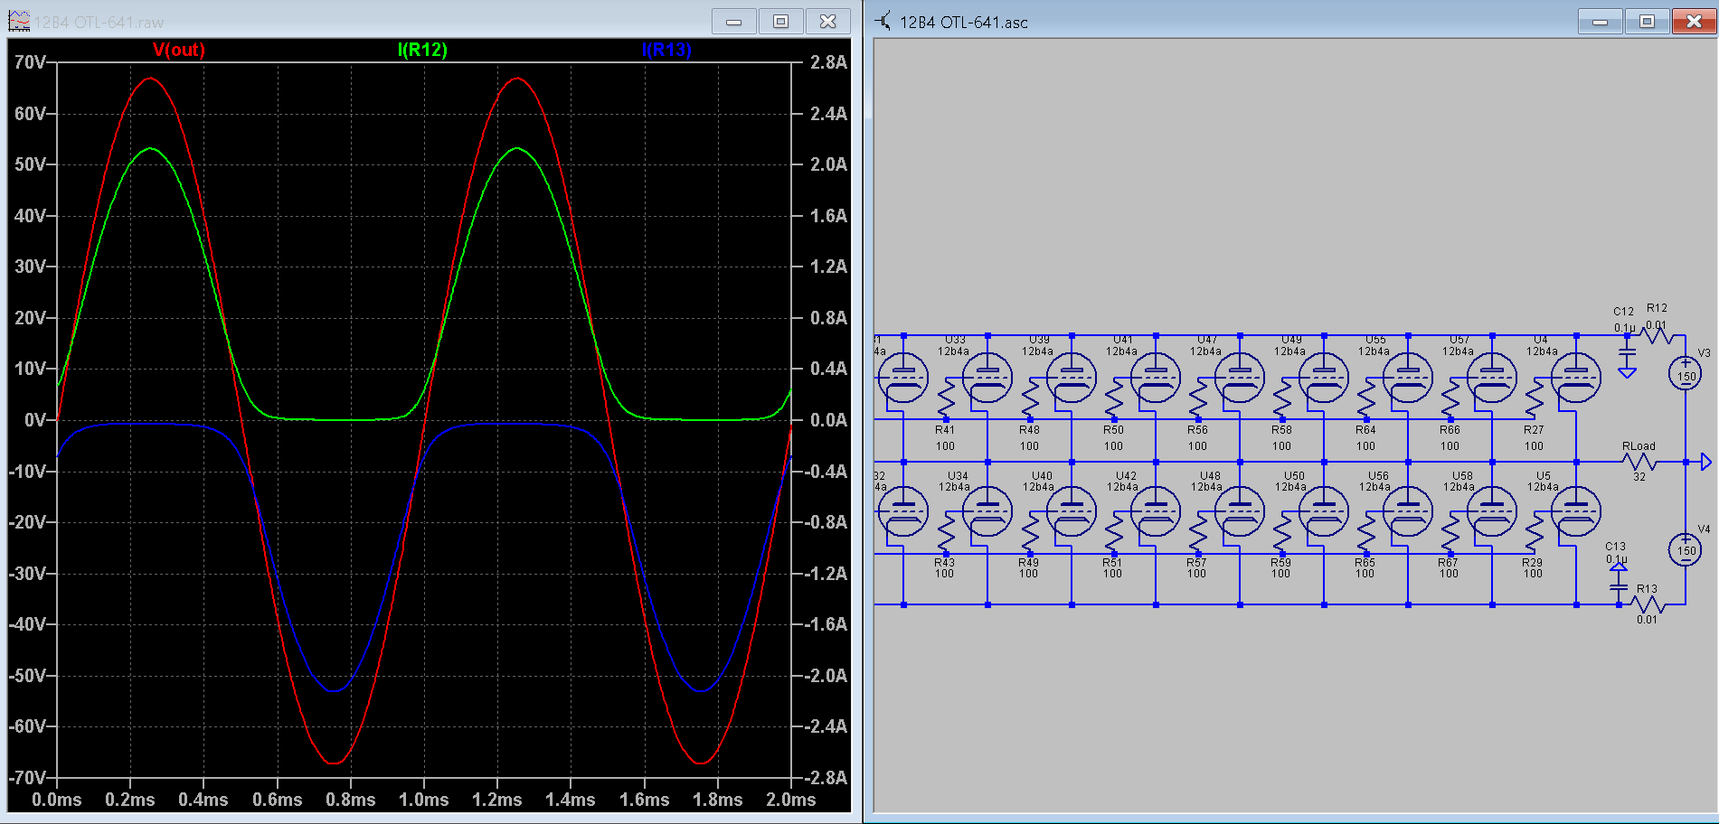Select the U33 triode tube symbol

pyautogui.click(x=987, y=378)
